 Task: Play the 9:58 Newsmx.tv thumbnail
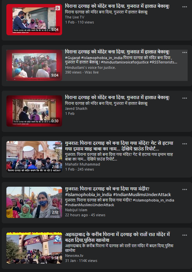click(x=34, y=248)
